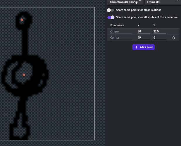Click the X column header
181x146 pixels.
[x=138, y=25]
